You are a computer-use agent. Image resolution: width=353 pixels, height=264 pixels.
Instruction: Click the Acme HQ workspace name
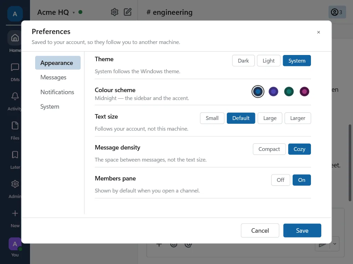[53, 12]
